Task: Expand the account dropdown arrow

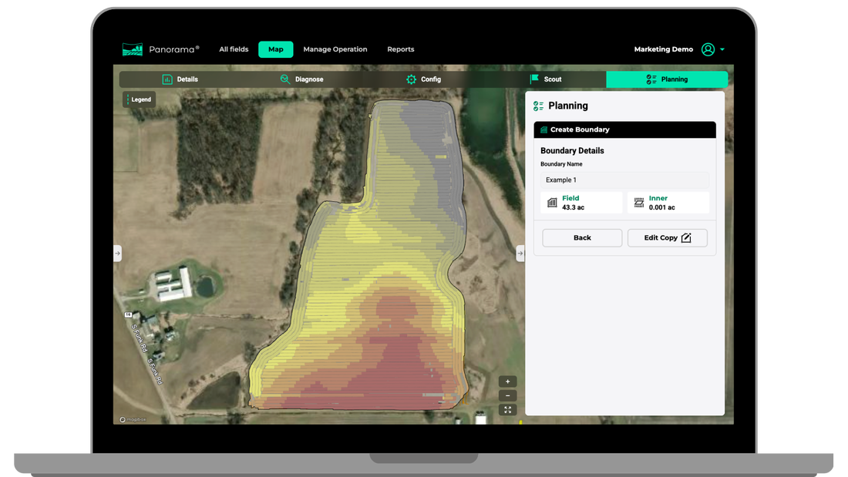Action: pyautogui.click(x=722, y=49)
